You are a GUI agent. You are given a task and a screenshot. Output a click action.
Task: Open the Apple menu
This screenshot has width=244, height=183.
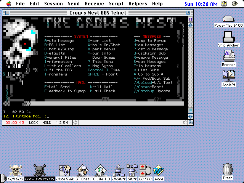8,4
